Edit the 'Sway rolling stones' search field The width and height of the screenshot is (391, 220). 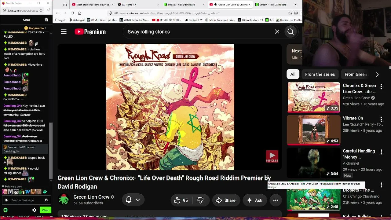(x=199, y=32)
